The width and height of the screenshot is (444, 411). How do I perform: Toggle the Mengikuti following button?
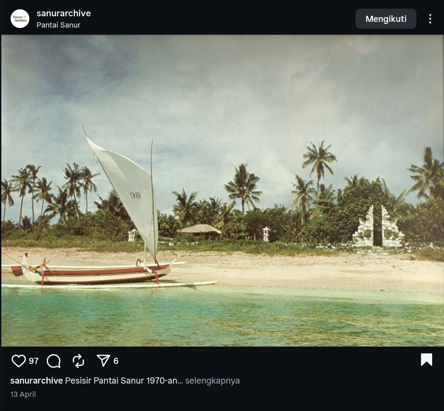(x=386, y=19)
